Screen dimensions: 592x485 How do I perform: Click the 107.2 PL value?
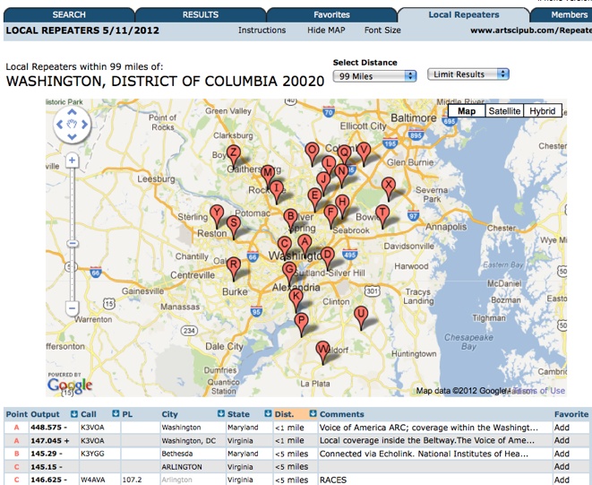click(x=132, y=480)
